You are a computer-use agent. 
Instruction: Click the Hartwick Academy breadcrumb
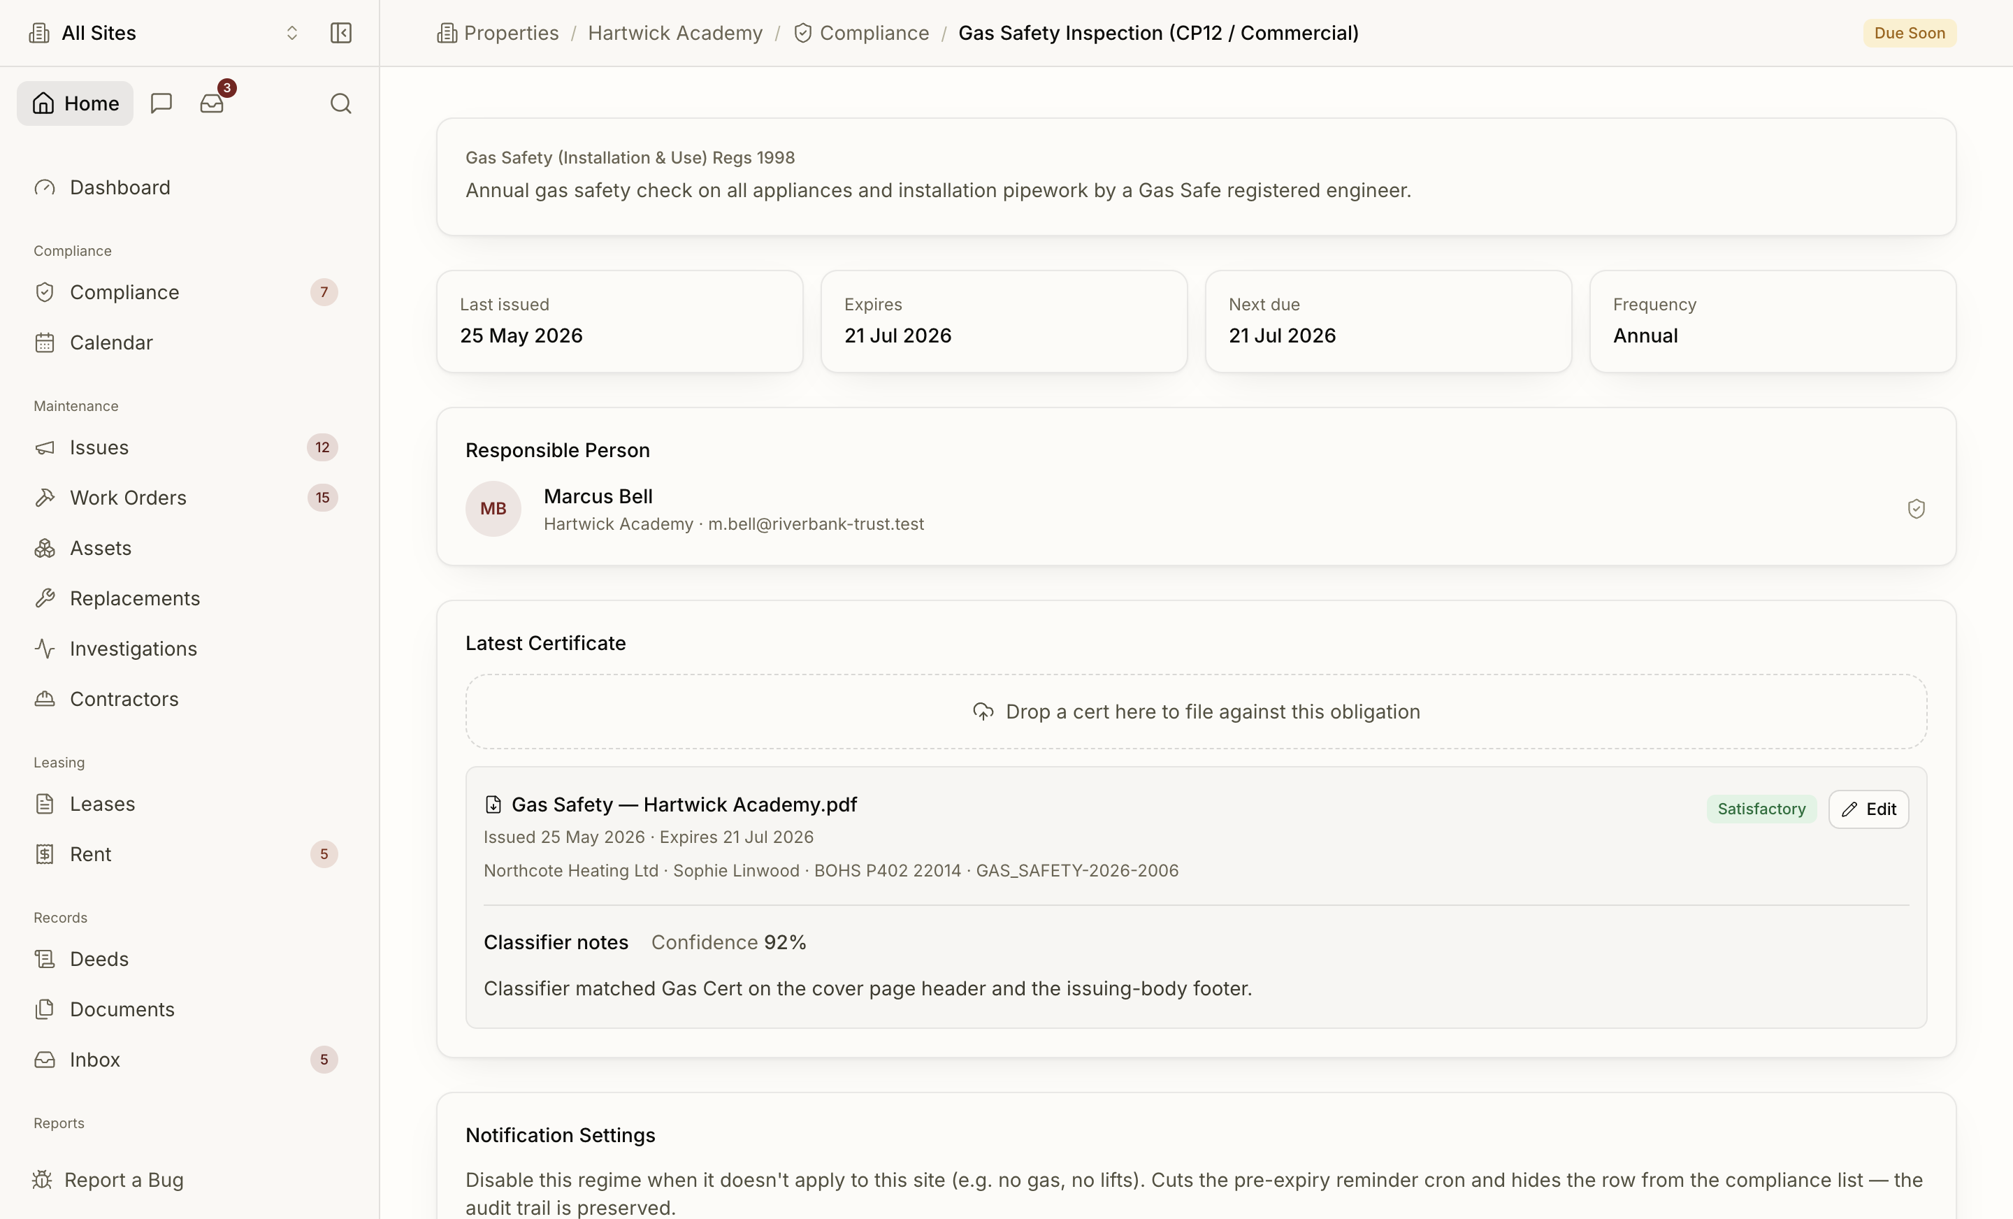pyautogui.click(x=674, y=33)
